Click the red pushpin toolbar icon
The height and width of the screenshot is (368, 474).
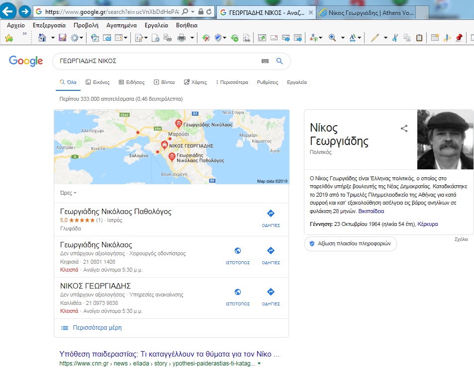(459, 38)
